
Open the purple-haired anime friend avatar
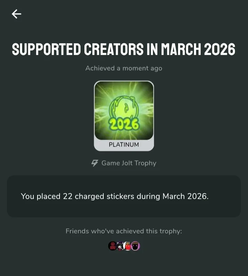pos(120,246)
